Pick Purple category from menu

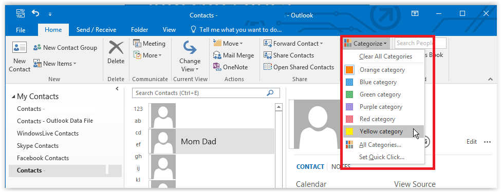(384, 107)
